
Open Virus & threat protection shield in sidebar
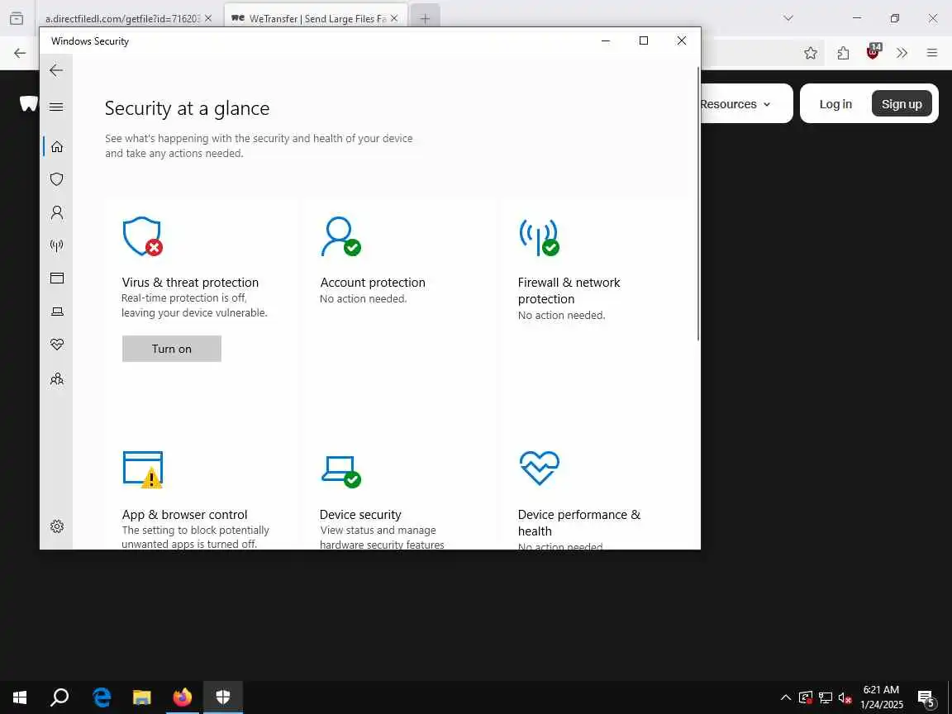pos(56,179)
